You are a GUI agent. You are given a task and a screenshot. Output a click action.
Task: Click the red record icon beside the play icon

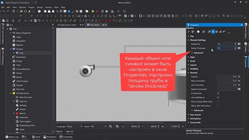[97, 11]
